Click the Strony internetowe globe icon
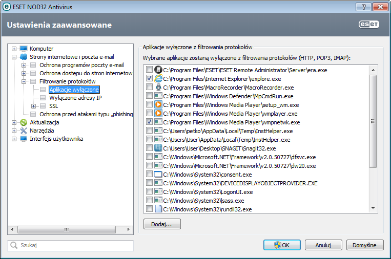Screen dimensions: 391x259 [x=24, y=57]
